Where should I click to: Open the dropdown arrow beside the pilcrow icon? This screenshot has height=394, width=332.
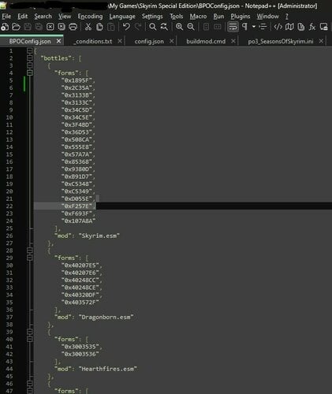(254, 27)
